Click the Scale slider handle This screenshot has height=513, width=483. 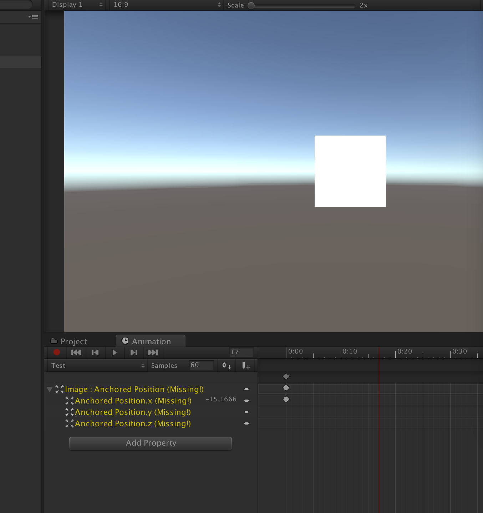point(251,5)
